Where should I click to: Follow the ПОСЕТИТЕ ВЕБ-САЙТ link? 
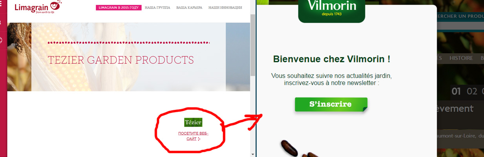point(193,136)
